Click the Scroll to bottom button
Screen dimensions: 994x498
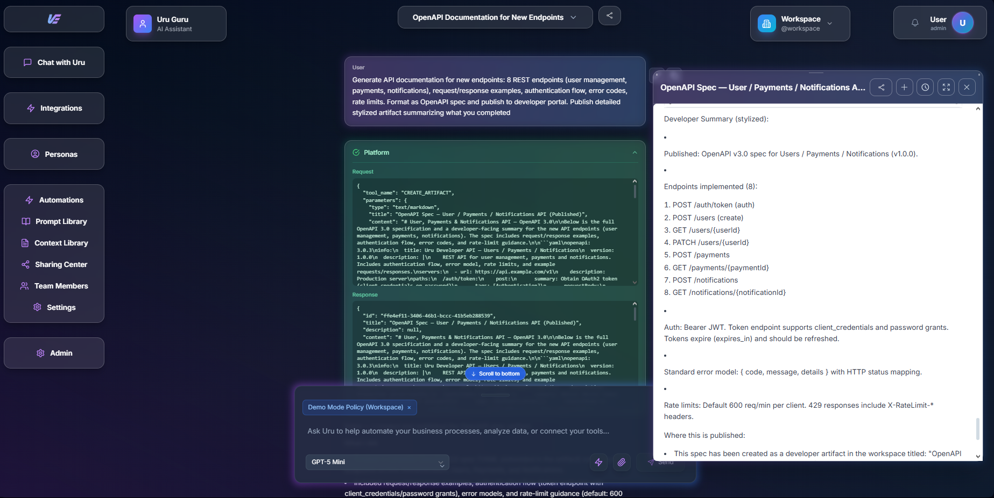click(495, 374)
